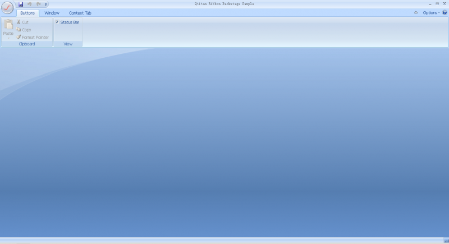The height and width of the screenshot is (244, 449).
Task: Click the blue Help question mark icon
Action: (x=445, y=12)
